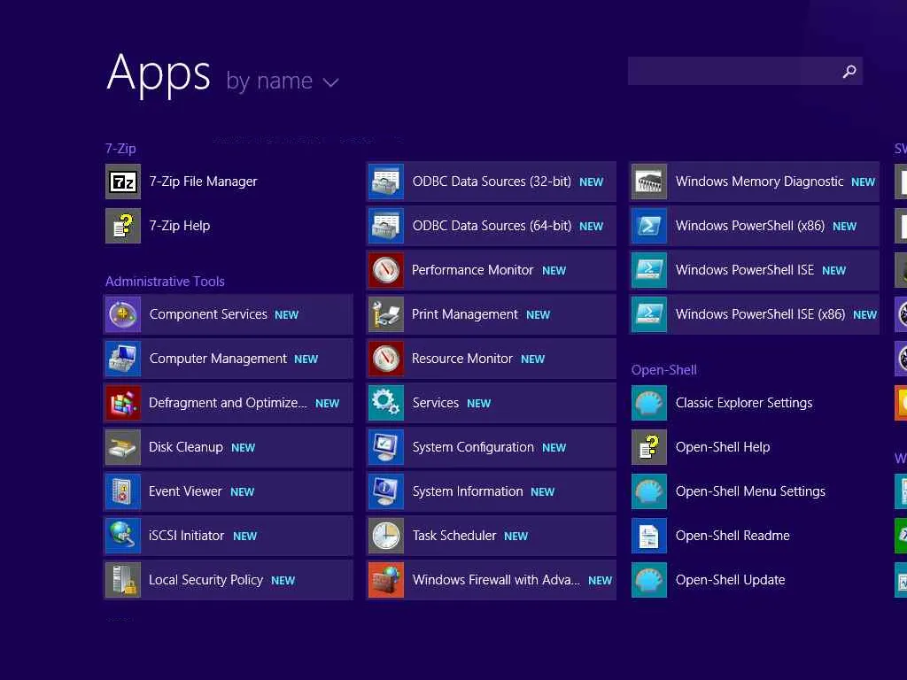This screenshot has height=680, width=907.
Task: Select the Administrative Tools group header
Action: [165, 282]
